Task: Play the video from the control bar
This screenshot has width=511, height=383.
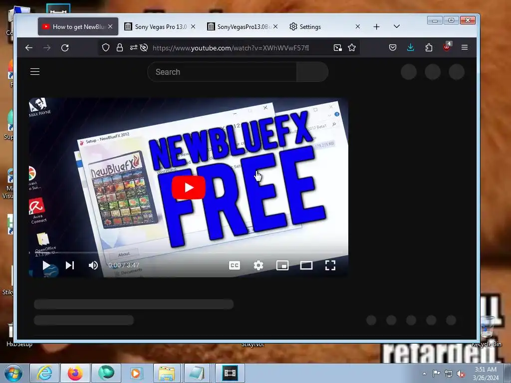Action: coord(46,265)
